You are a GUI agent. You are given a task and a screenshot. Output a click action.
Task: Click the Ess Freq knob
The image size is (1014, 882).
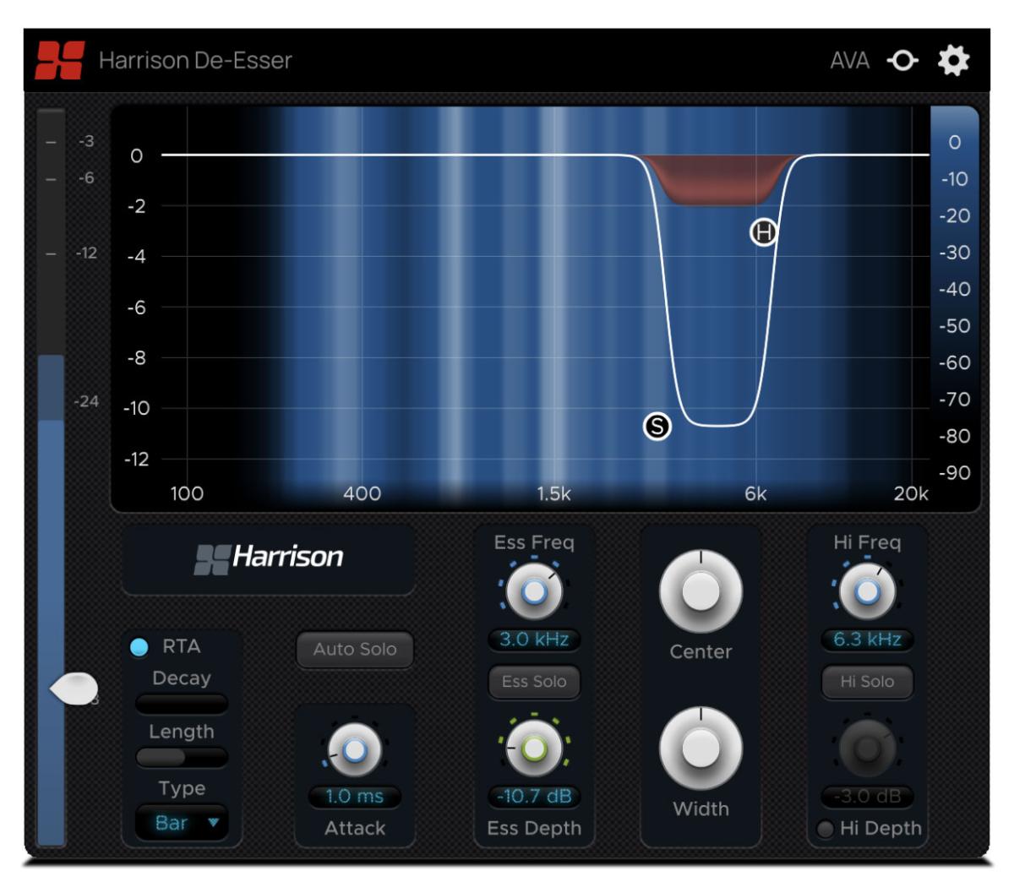[x=534, y=593]
